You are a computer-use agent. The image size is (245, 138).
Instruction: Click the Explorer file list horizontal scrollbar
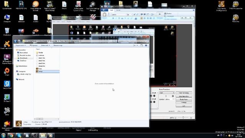[47, 119]
